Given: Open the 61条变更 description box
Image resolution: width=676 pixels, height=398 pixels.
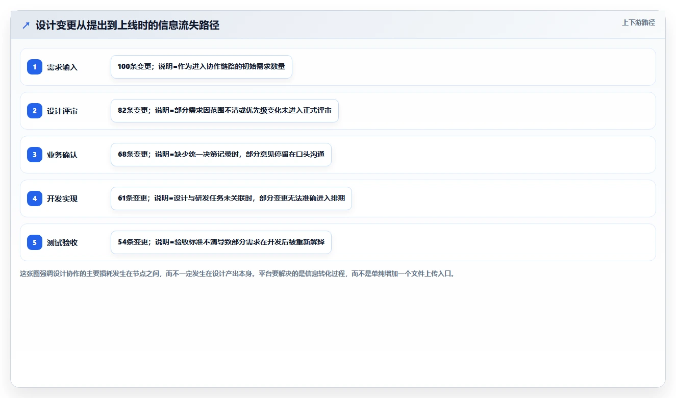Looking at the screenshot, I should point(231,198).
